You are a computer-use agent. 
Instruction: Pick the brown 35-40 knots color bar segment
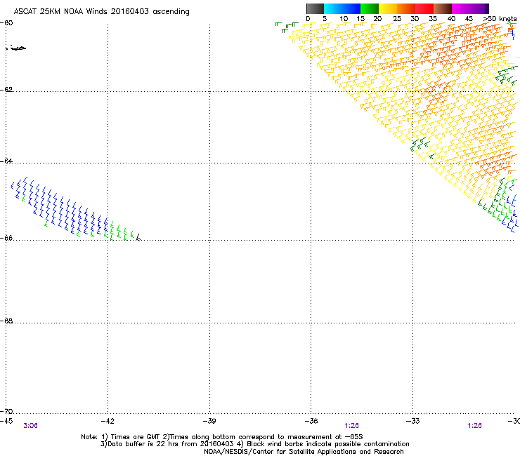point(443,8)
